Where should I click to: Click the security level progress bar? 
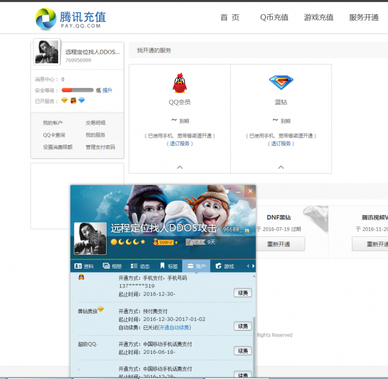(78, 90)
